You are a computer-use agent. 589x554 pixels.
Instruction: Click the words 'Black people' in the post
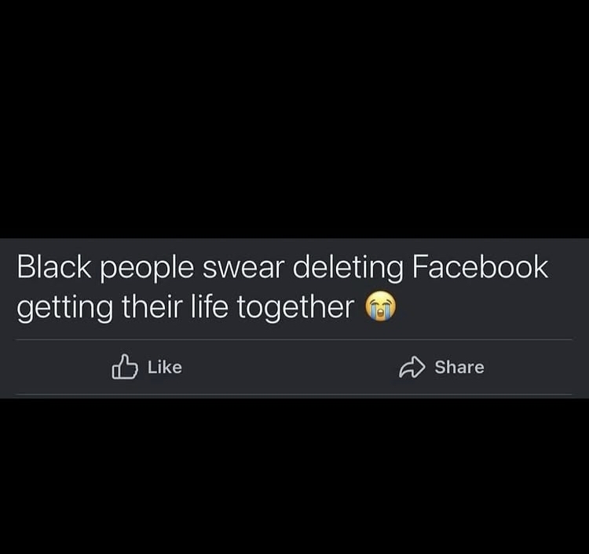pos(105,268)
